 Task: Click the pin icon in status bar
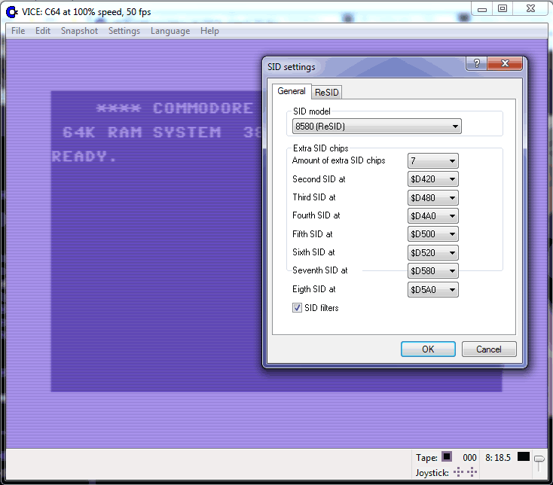pyautogui.click(x=539, y=463)
